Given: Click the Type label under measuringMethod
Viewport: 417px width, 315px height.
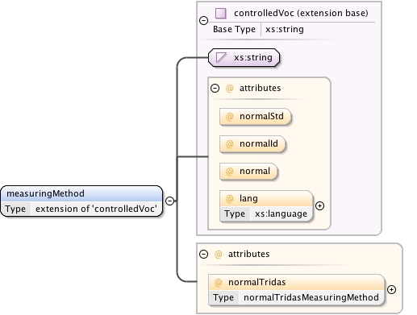Looking at the screenshot, I should coord(15,209).
